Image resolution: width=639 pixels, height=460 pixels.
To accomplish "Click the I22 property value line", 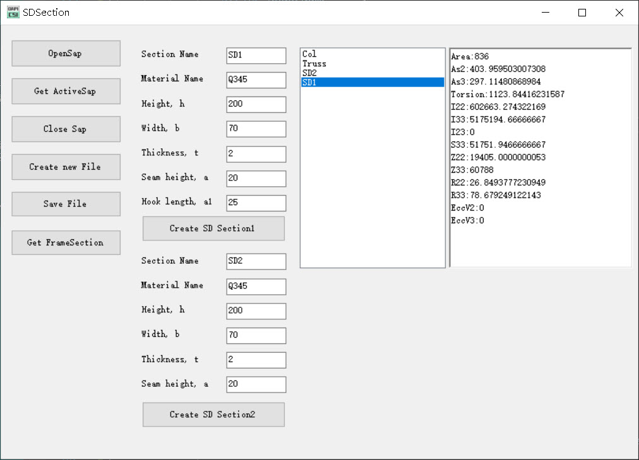I will [x=498, y=107].
